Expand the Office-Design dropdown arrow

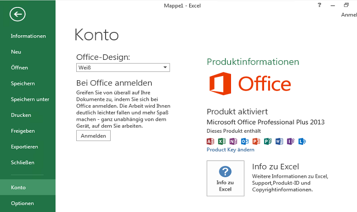[165, 67]
